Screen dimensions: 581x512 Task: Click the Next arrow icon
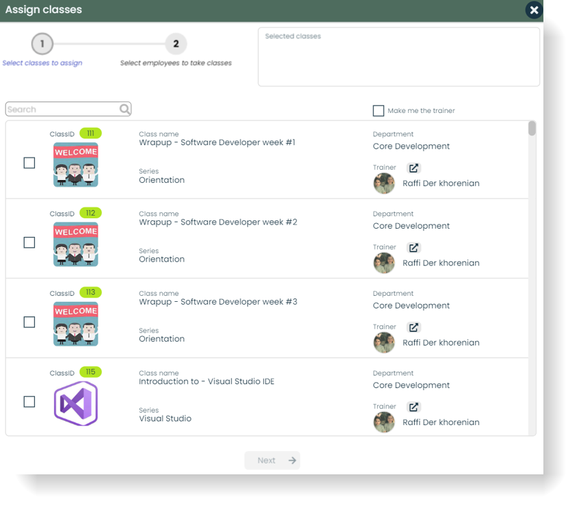click(x=293, y=461)
